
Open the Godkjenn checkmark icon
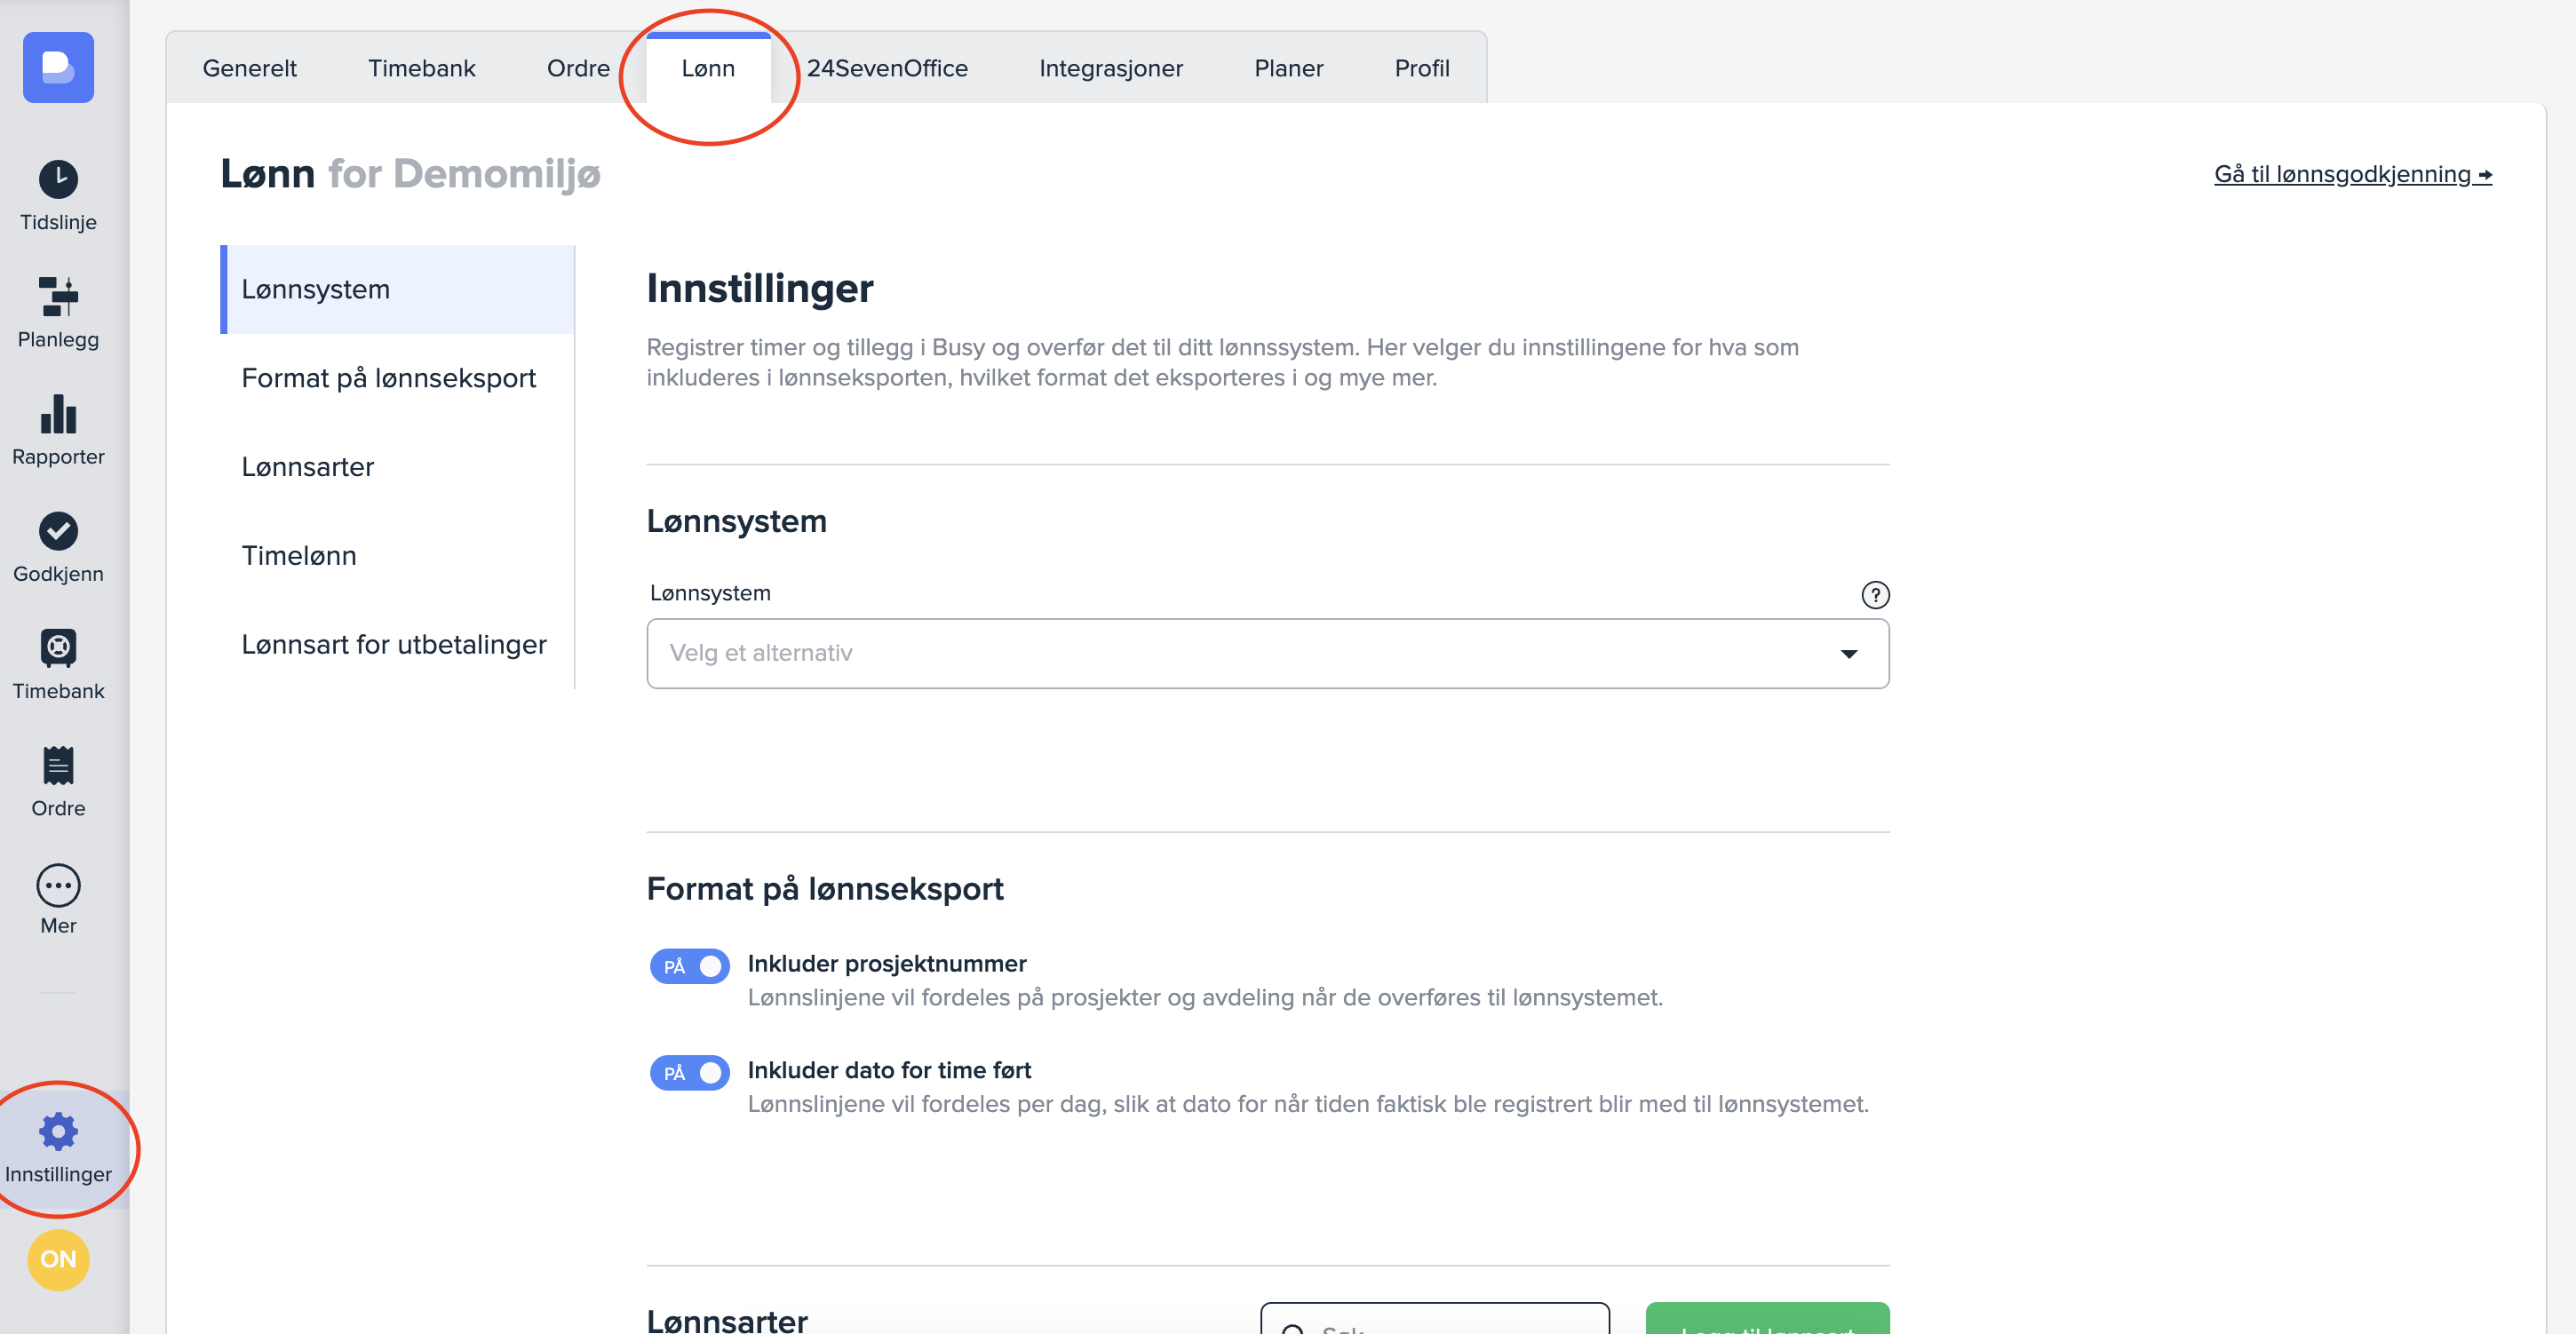(x=58, y=531)
